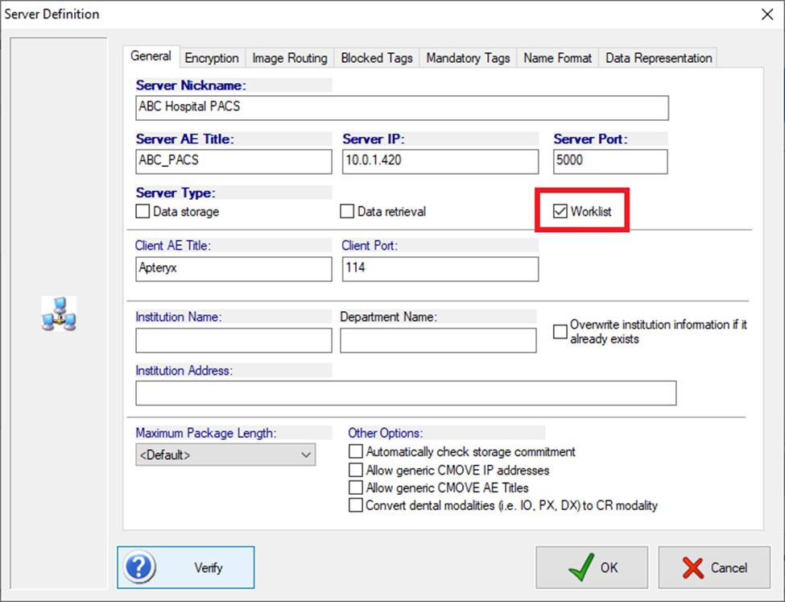Open the Image Routing tab
The width and height of the screenshot is (785, 602).
pos(290,58)
